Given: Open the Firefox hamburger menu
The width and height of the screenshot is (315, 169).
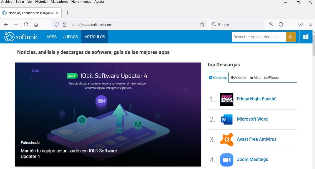Looking at the screenshot, I should pyautogui.click(x=310, y=24).
